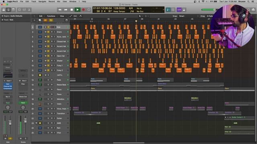Screen dimensions: 257x144
Task: Toggle input monitoring on Foley 1 track
Action: click(x=55, y=66)
